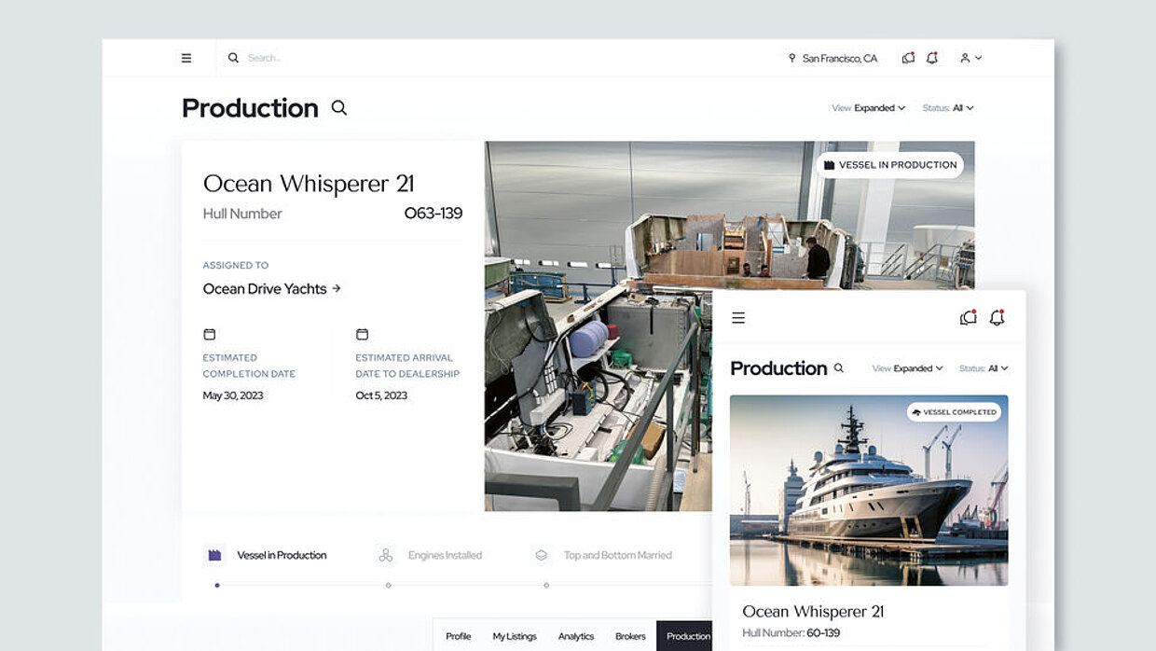Open notifications bell in desktop header

tap(932, 58)
